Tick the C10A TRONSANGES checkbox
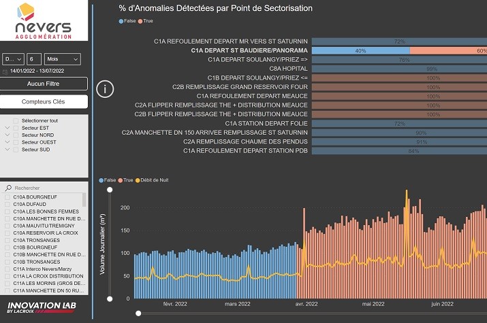The width and height of the screenshot is (487, 323). [x=7, y=240]
